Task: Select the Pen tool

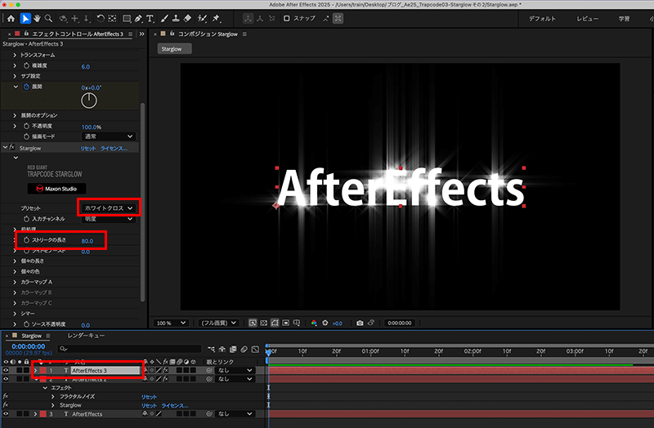Action: tap(138, 18)
